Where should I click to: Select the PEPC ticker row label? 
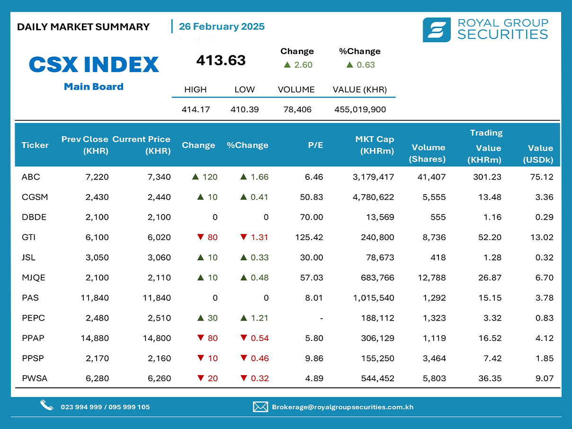tap(34, 318)
